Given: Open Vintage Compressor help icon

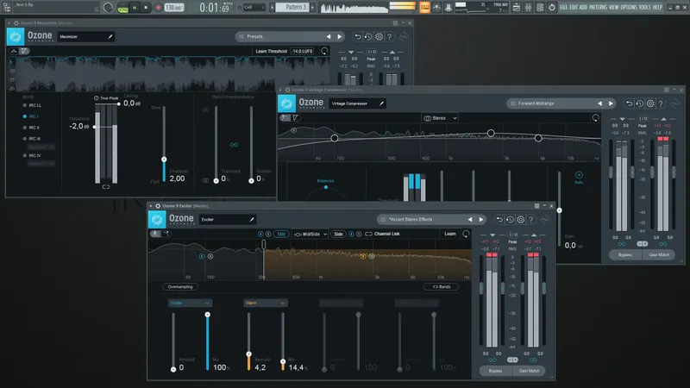Looking at the screenshot, I should [x=661, y=103].
